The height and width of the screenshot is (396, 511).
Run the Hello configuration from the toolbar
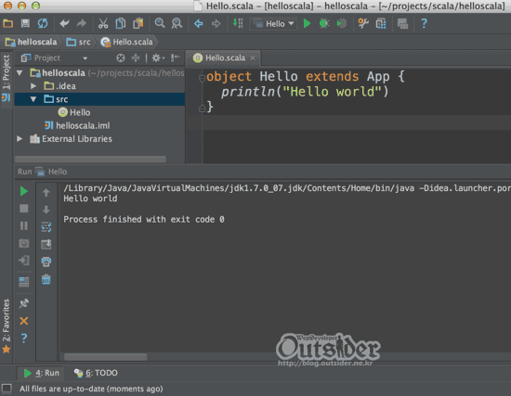307,23
